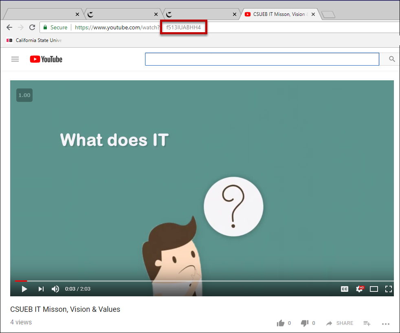Click the magnifier search button
This screenshot has width=400, height=333.
click(x=392, y=59)
